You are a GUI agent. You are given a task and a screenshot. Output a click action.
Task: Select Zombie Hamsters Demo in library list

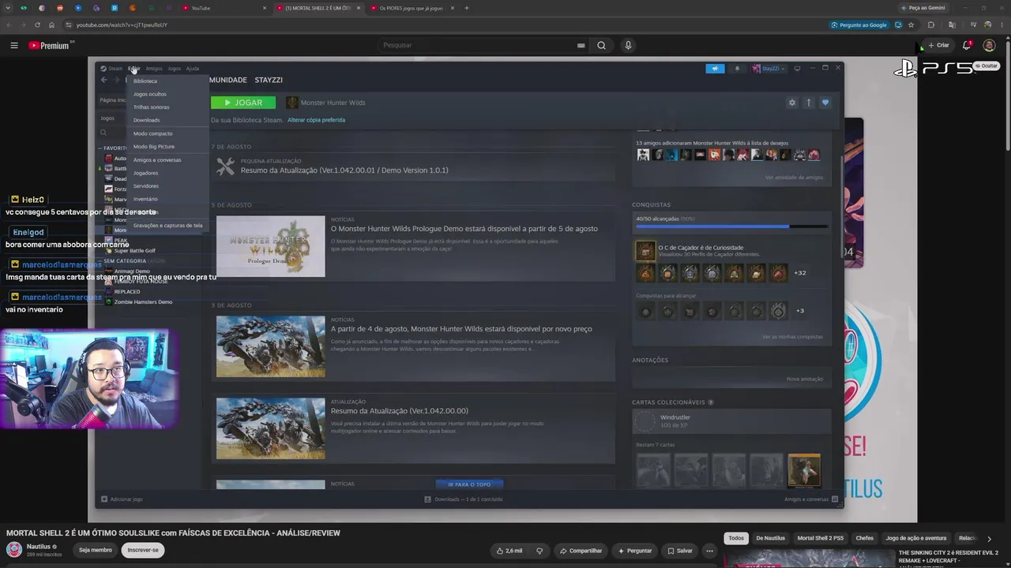click(x=143, y=302)
